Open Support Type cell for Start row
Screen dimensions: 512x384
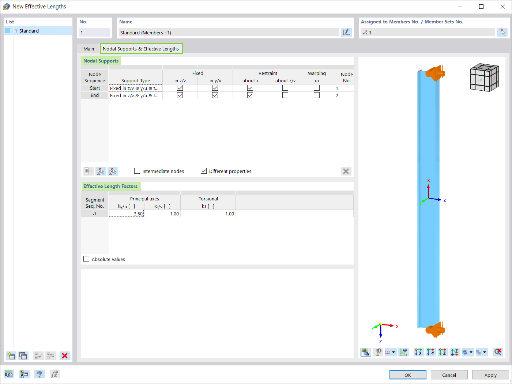(x=136, y=88)
